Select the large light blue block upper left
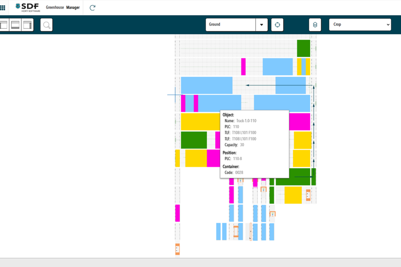 [x=206, y=85]
